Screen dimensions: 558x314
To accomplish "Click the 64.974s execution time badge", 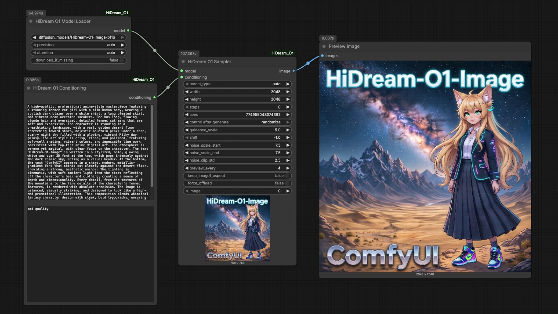I will click(37, 13).
